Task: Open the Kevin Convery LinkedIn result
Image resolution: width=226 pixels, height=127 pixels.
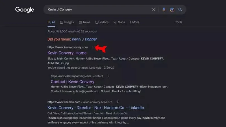Action: click(95, 108)
